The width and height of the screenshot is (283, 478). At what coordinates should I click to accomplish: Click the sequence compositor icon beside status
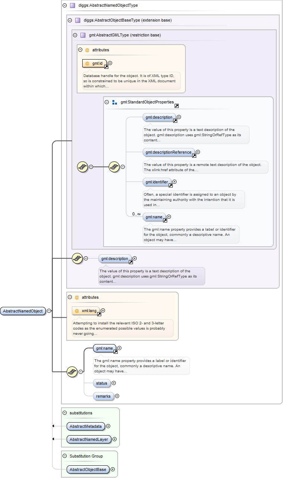click(72, 372)
